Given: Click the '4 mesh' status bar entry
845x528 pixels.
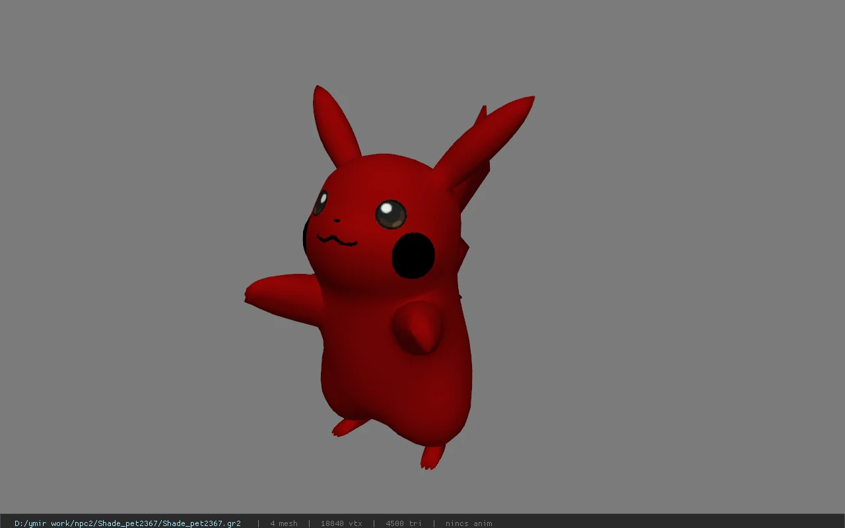Looking at the screenshot, I should click(x=284, y=523).
